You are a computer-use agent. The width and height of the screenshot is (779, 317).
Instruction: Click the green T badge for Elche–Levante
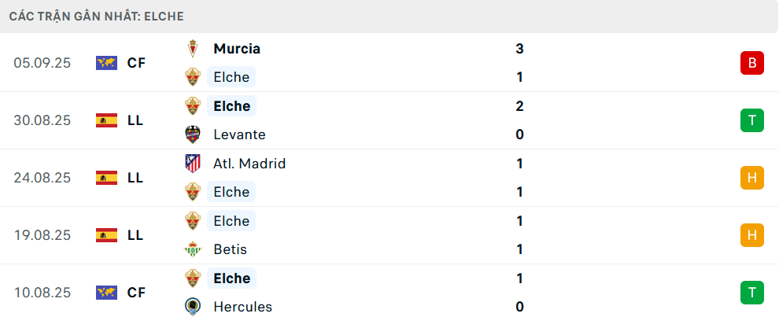click(x=752, y=120)
